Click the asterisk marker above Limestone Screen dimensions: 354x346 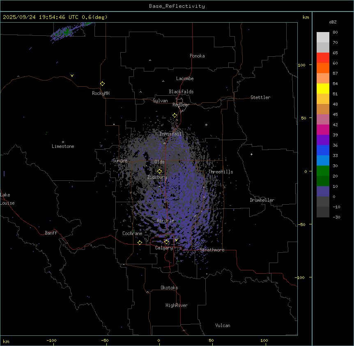(x=63, y=142)
